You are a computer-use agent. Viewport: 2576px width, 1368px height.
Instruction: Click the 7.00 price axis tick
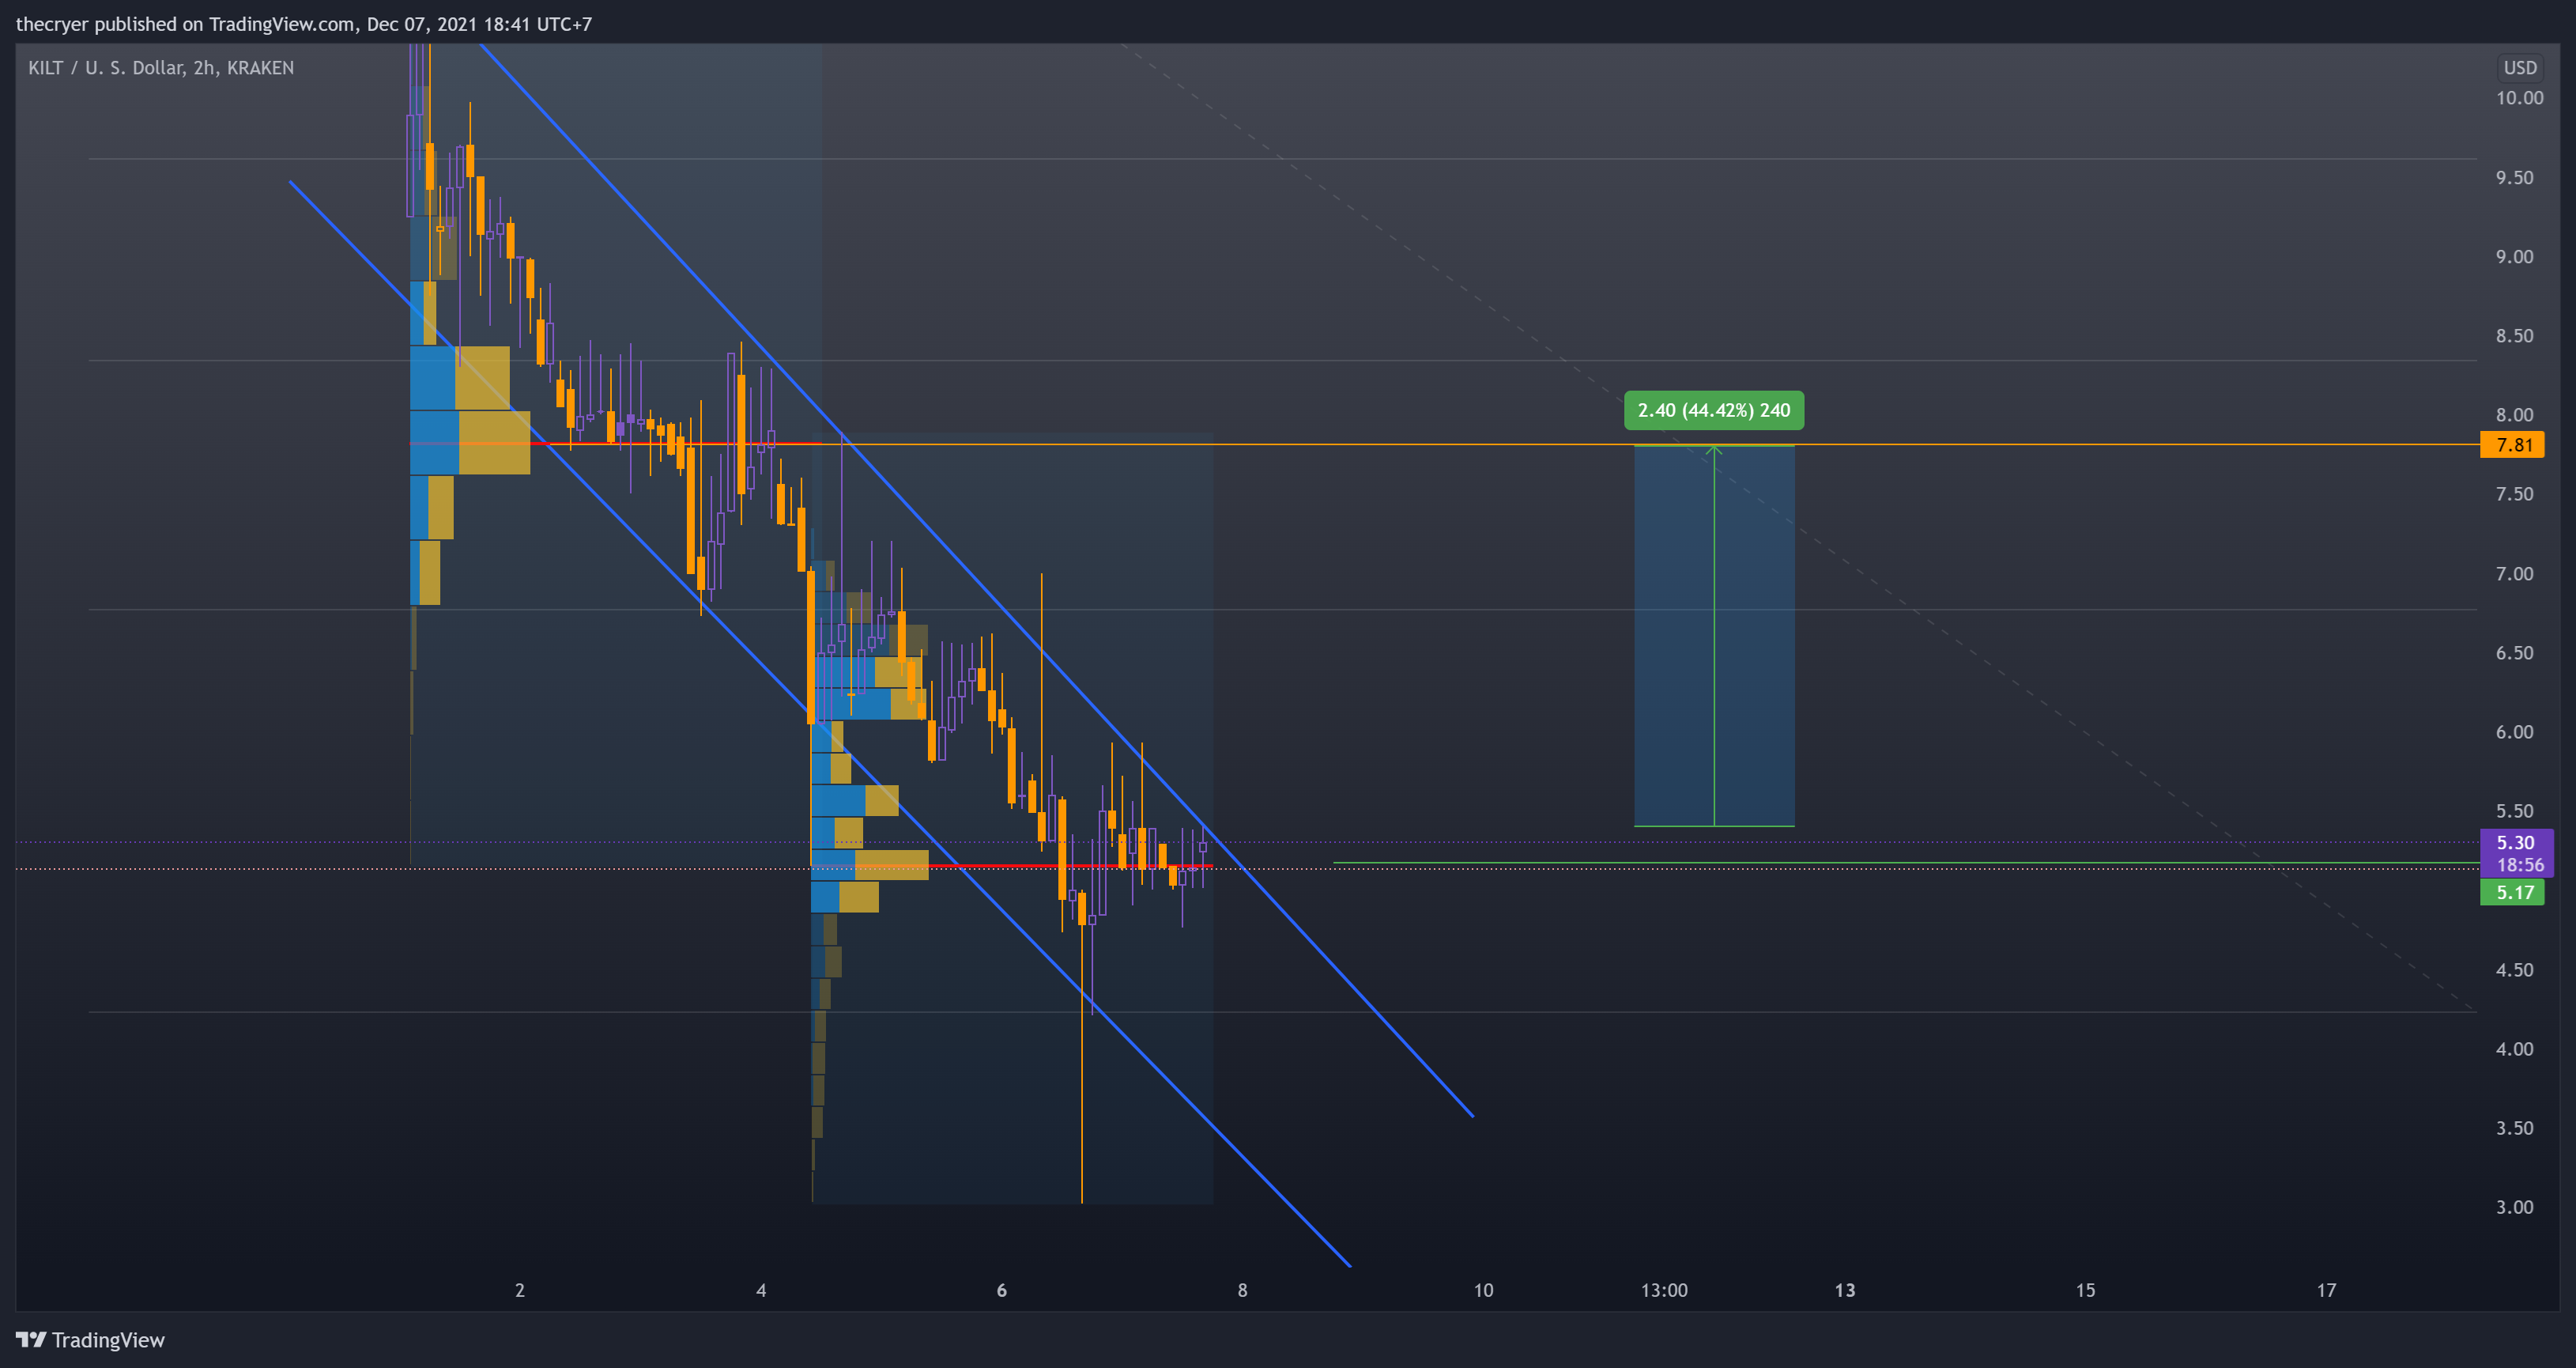pyautogui.click(x=2514, y=573)
